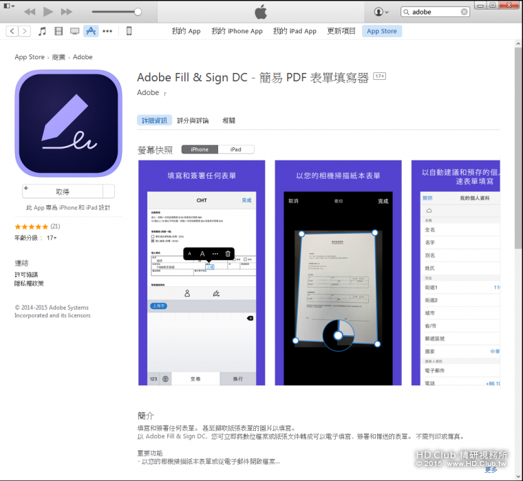Open second screenshot 以您的相機掃描紙本表單
Image resolution: width=523 pixels, height=481 pixels.
pyautogui.click(x=338, y=272)
